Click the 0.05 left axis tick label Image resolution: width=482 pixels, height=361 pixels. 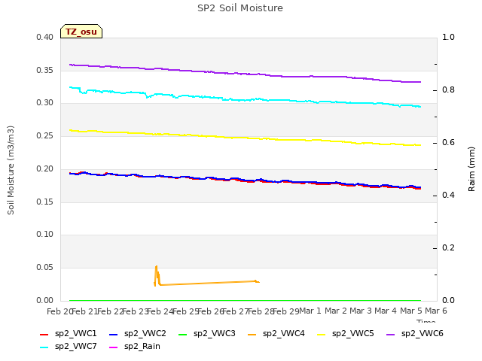[x=45, y=268]
